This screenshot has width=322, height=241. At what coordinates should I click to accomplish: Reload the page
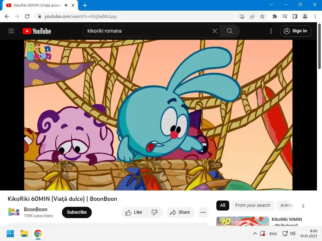click(27, 16)
